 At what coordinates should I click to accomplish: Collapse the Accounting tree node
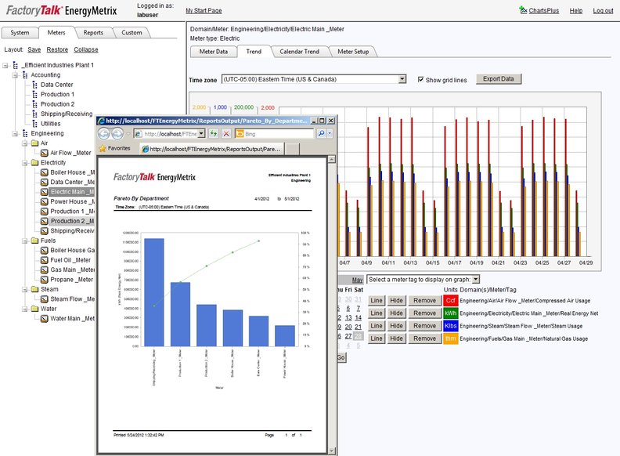15,75
